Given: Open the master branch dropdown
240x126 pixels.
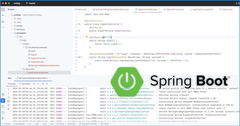Looking at the screenshot, I should (32, 3).
